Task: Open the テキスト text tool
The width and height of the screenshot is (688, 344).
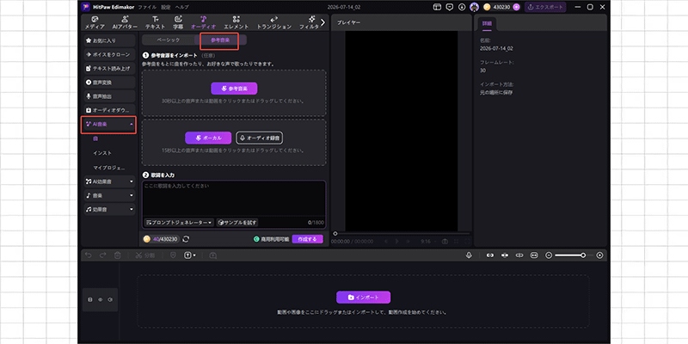Action: (x=156, y=22)
